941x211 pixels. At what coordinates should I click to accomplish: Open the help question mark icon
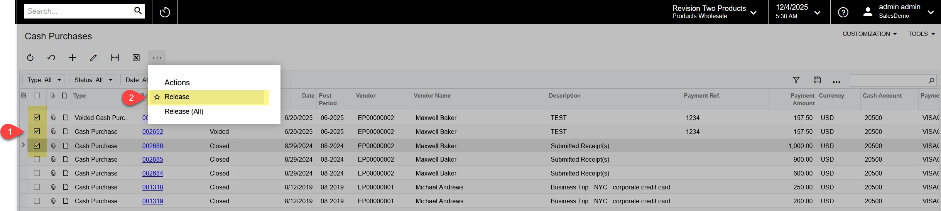(843, 12)
